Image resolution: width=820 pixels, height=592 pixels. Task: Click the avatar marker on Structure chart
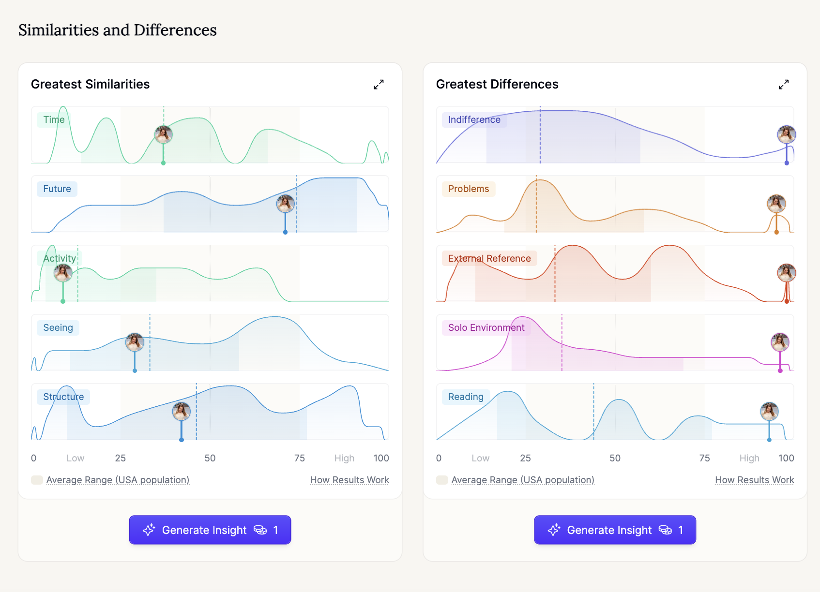pos(182,412)
